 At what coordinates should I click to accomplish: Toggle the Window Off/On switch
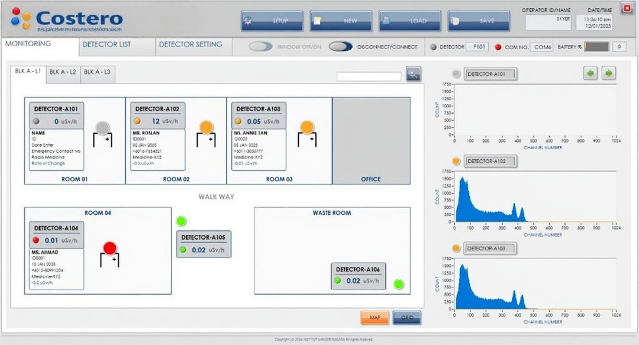pyautogui.click(x=260, y=47)
